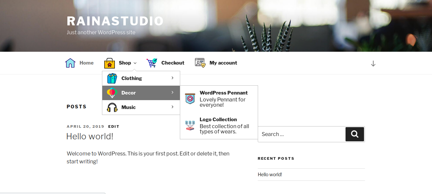Click the RECENT POSTS widget heading
Screen dimensions: 432x194
(276, 158)
